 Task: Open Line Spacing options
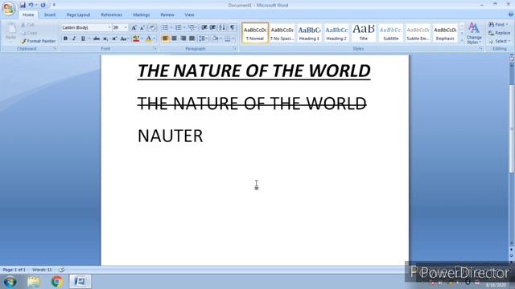point(203,39)
